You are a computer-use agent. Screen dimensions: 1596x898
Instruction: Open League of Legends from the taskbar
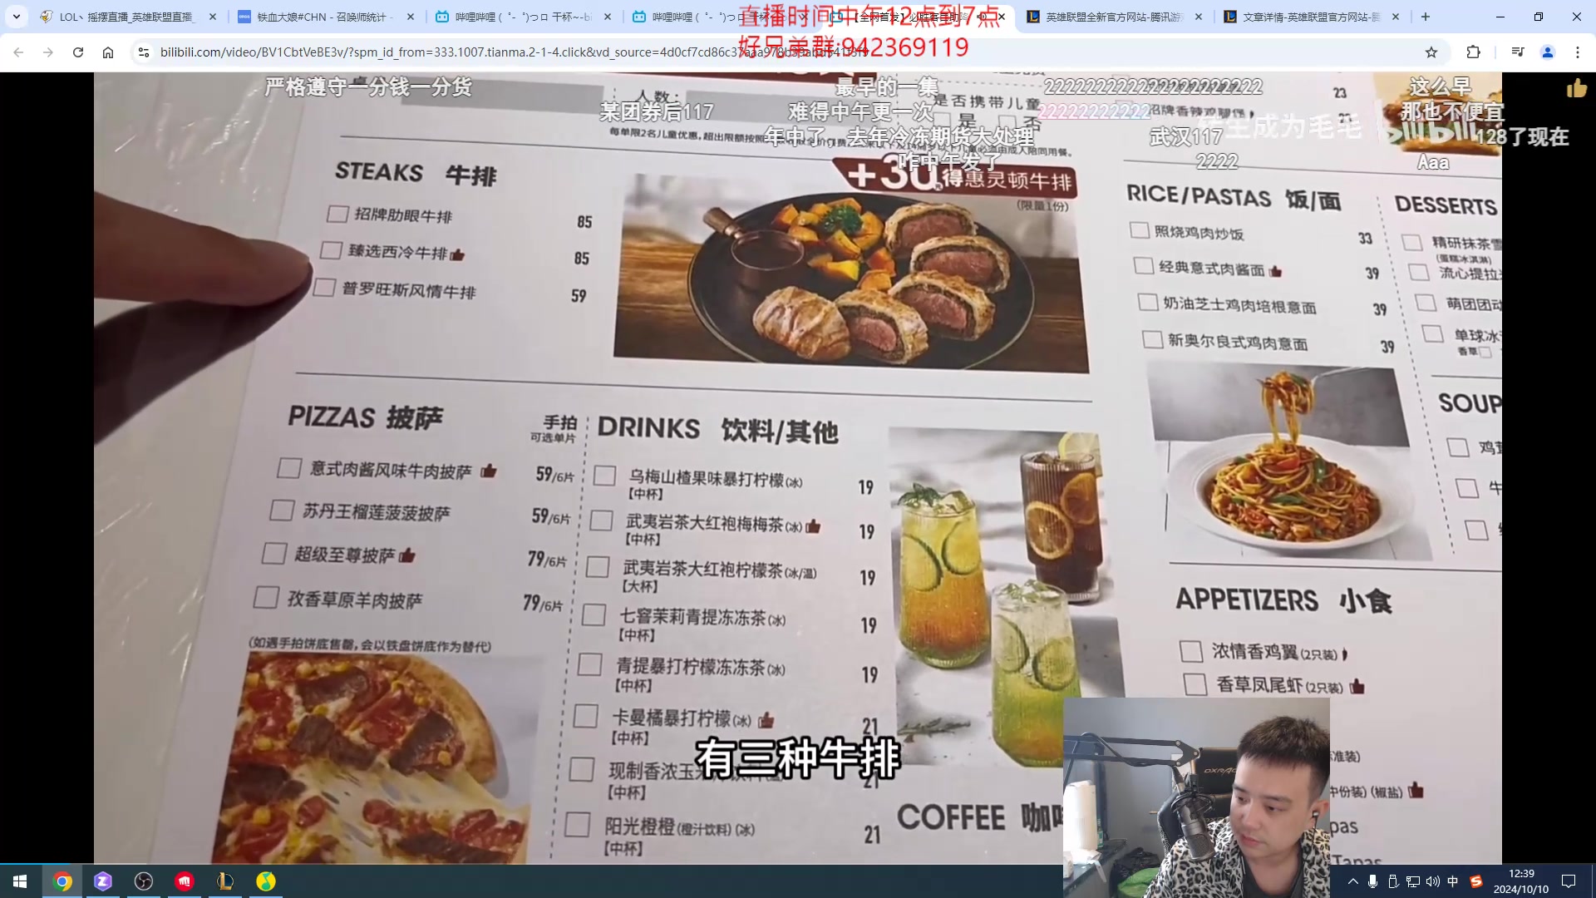[225, 881]
